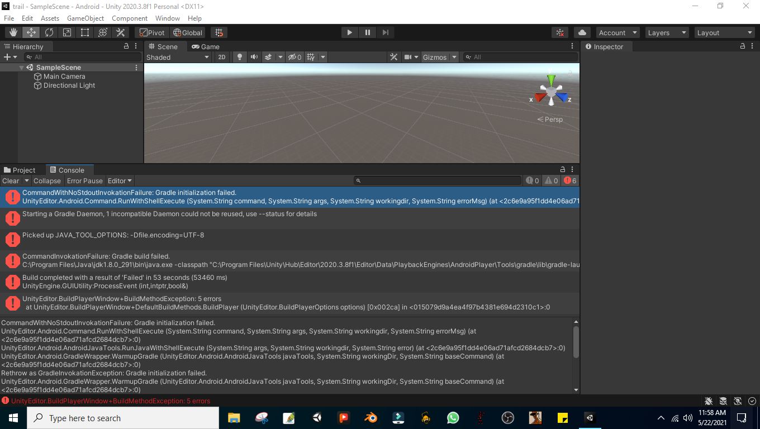
Task: Open Console panel more options menu
Action: 572,169
